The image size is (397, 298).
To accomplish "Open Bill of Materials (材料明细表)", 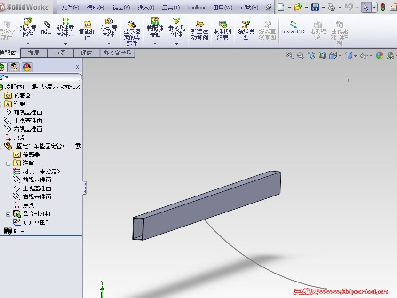I will pyautogui.click(x=222, y=31).
